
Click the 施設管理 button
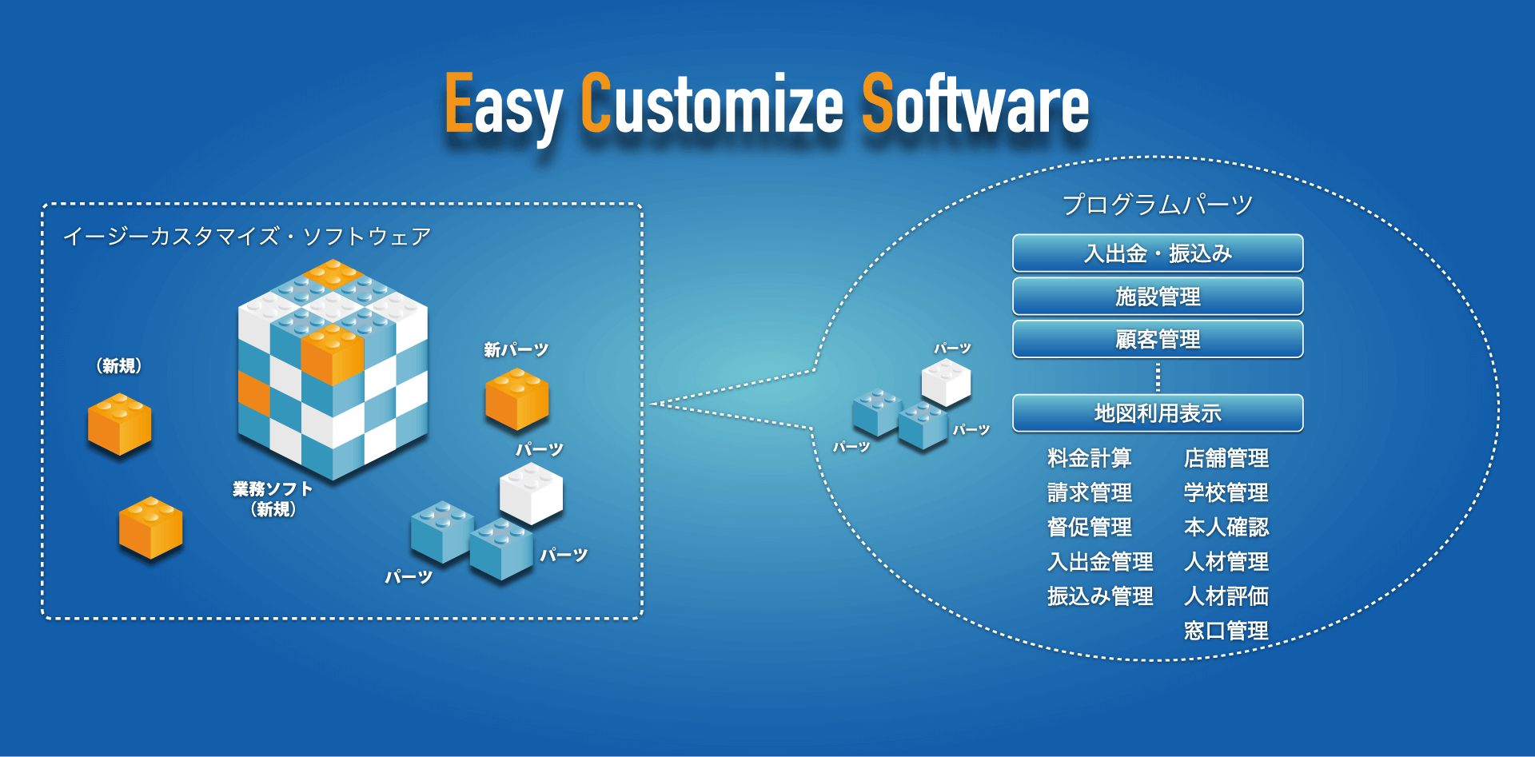click(x=1158, y=297)
